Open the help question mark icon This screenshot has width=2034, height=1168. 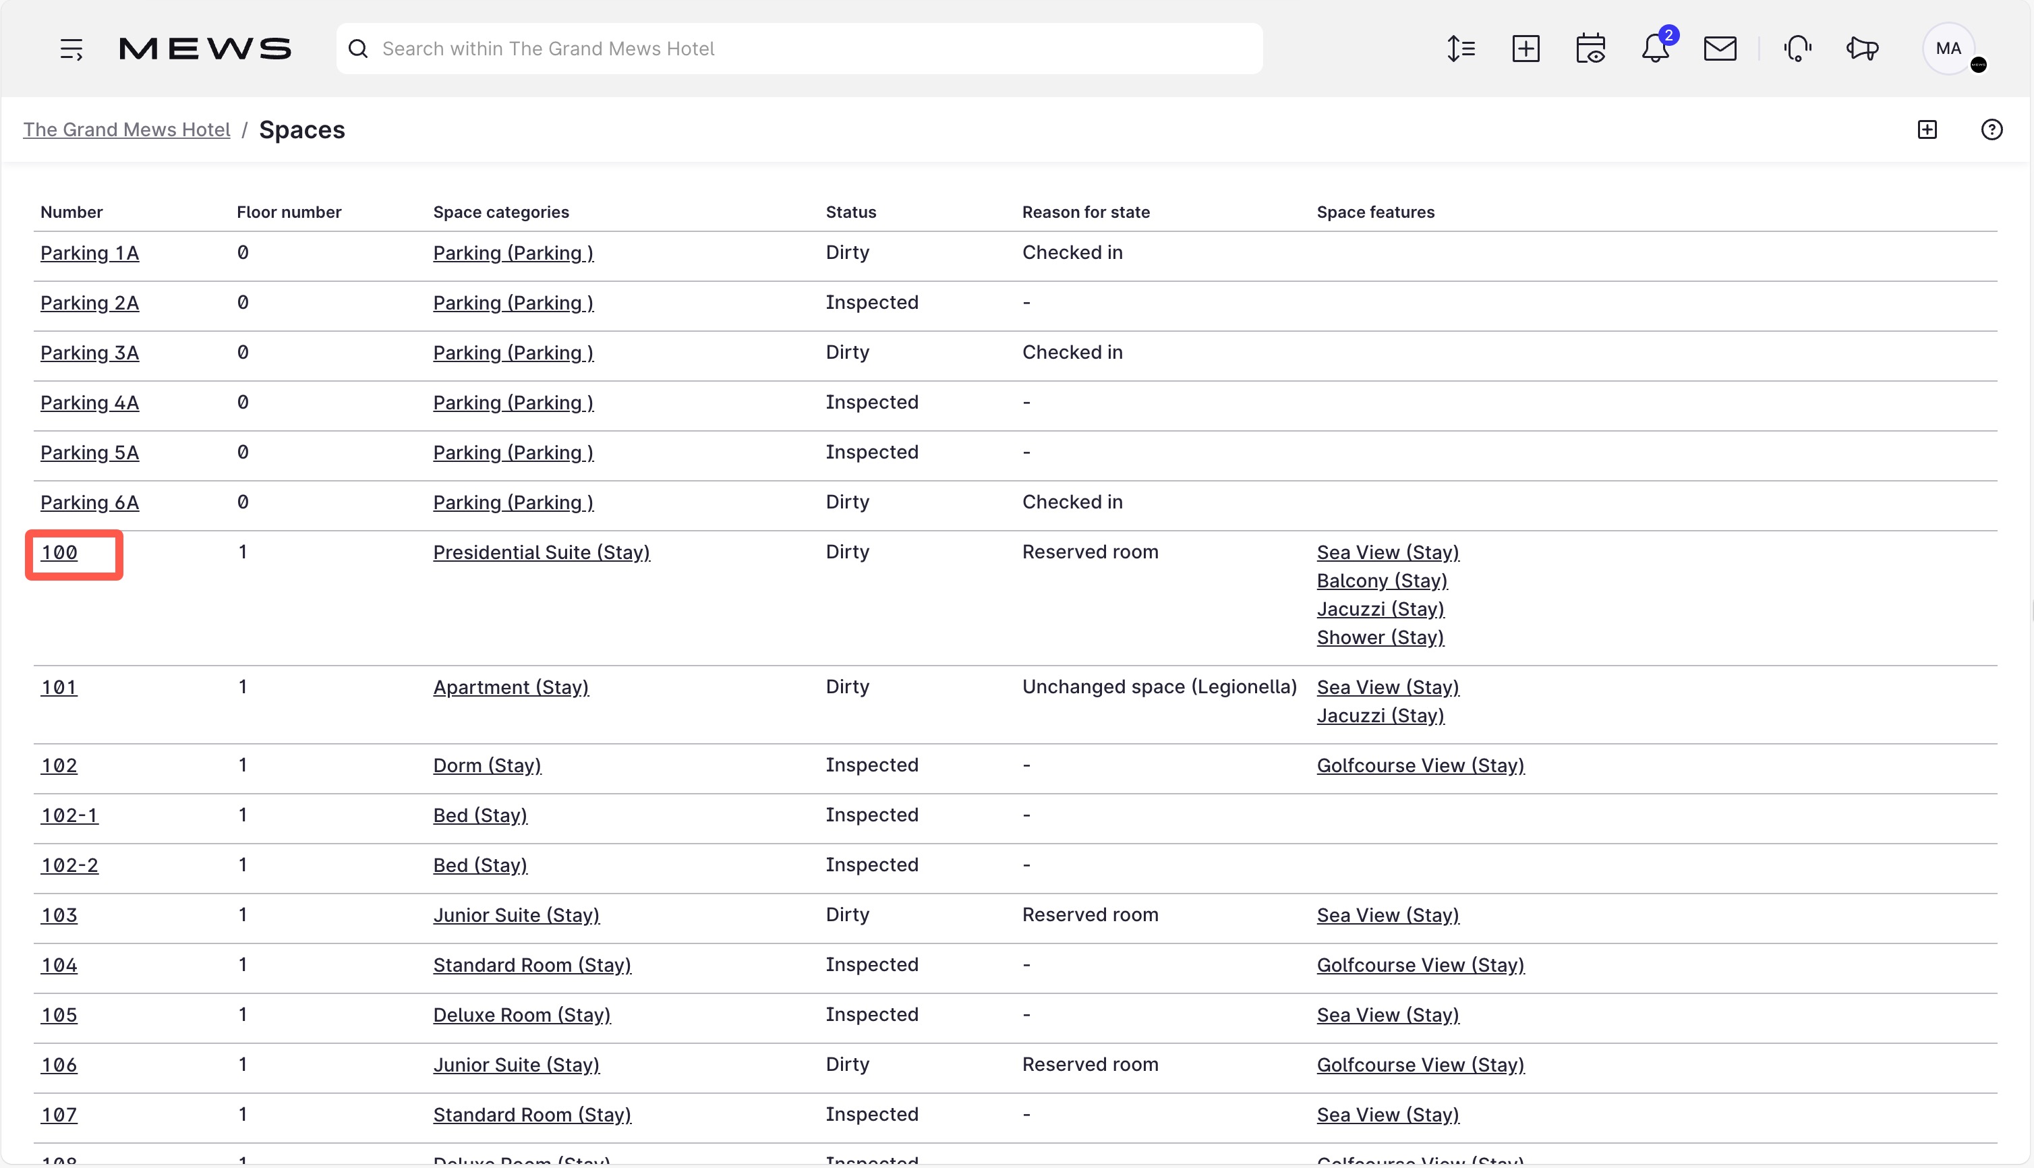1992,130
